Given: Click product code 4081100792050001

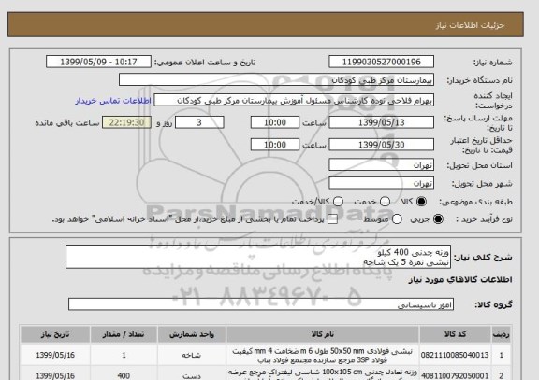Looking at the screenshot, I should pos(455,376).
